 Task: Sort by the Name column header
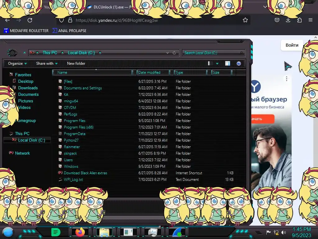point(92,72)
